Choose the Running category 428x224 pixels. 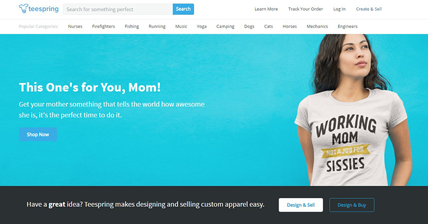pos(157,26)
